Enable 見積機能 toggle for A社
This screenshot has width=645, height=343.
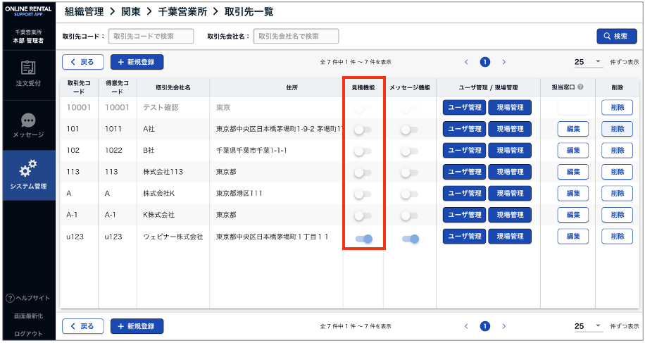(363, 130)
